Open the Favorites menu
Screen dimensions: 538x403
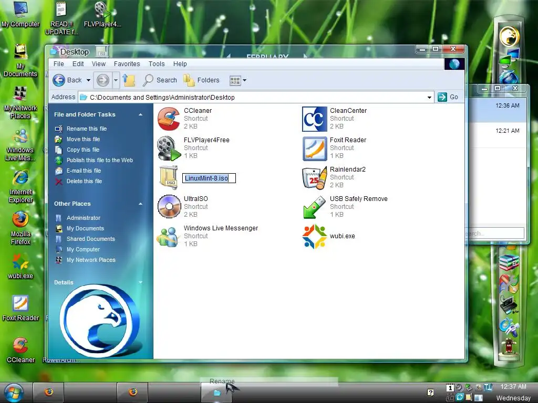click(127, 63)
